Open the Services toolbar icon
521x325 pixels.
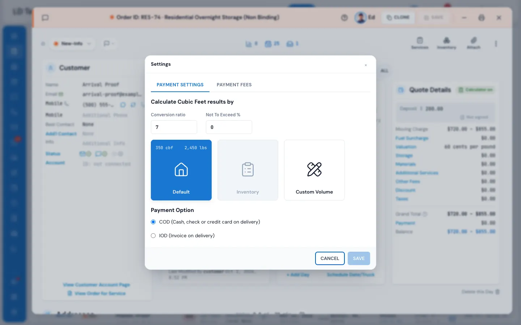pyautogui.click(x=420, y=43)
